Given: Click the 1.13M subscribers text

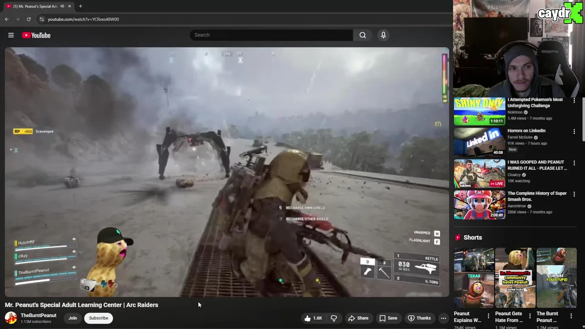Looking at the screenshot, I should (x=36, y=322).
